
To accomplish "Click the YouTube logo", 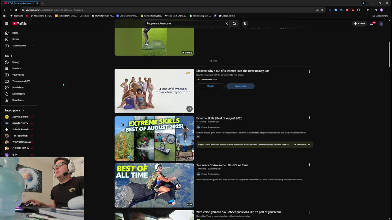I will pyautogui.click(x=20, y=24).
